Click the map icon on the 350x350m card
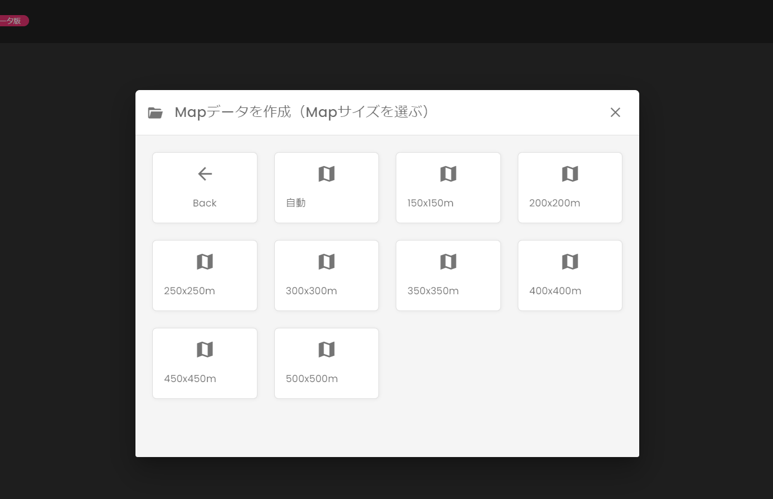 tap(448, 261)
